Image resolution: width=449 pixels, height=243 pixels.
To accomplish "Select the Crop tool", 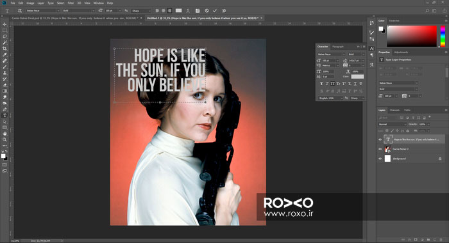I will pos(4,49).
